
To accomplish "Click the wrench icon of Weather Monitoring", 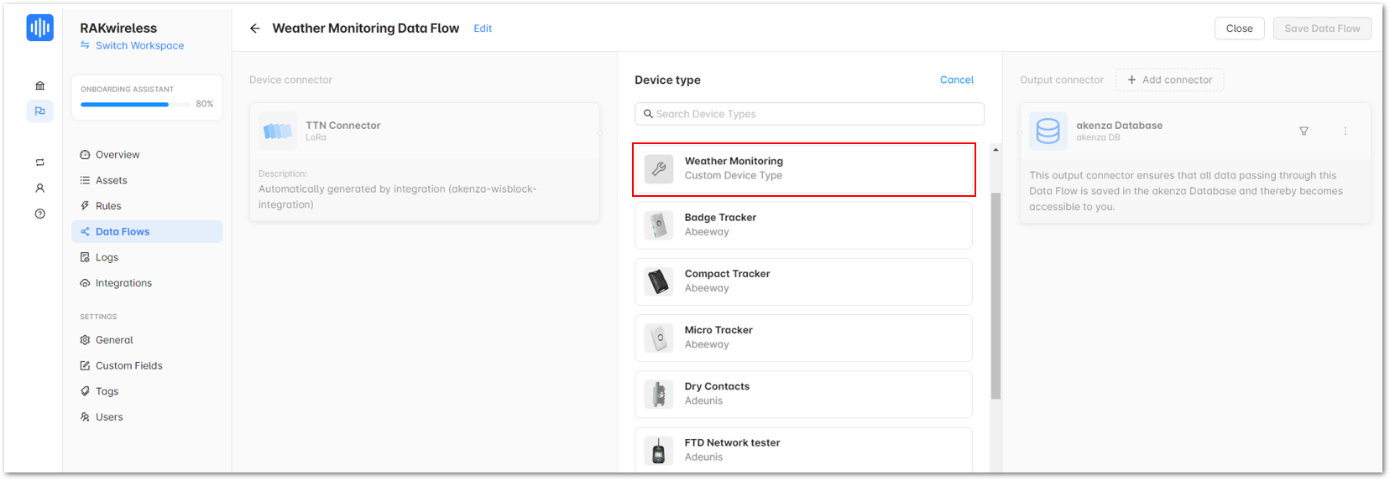I will pos(659,168).
